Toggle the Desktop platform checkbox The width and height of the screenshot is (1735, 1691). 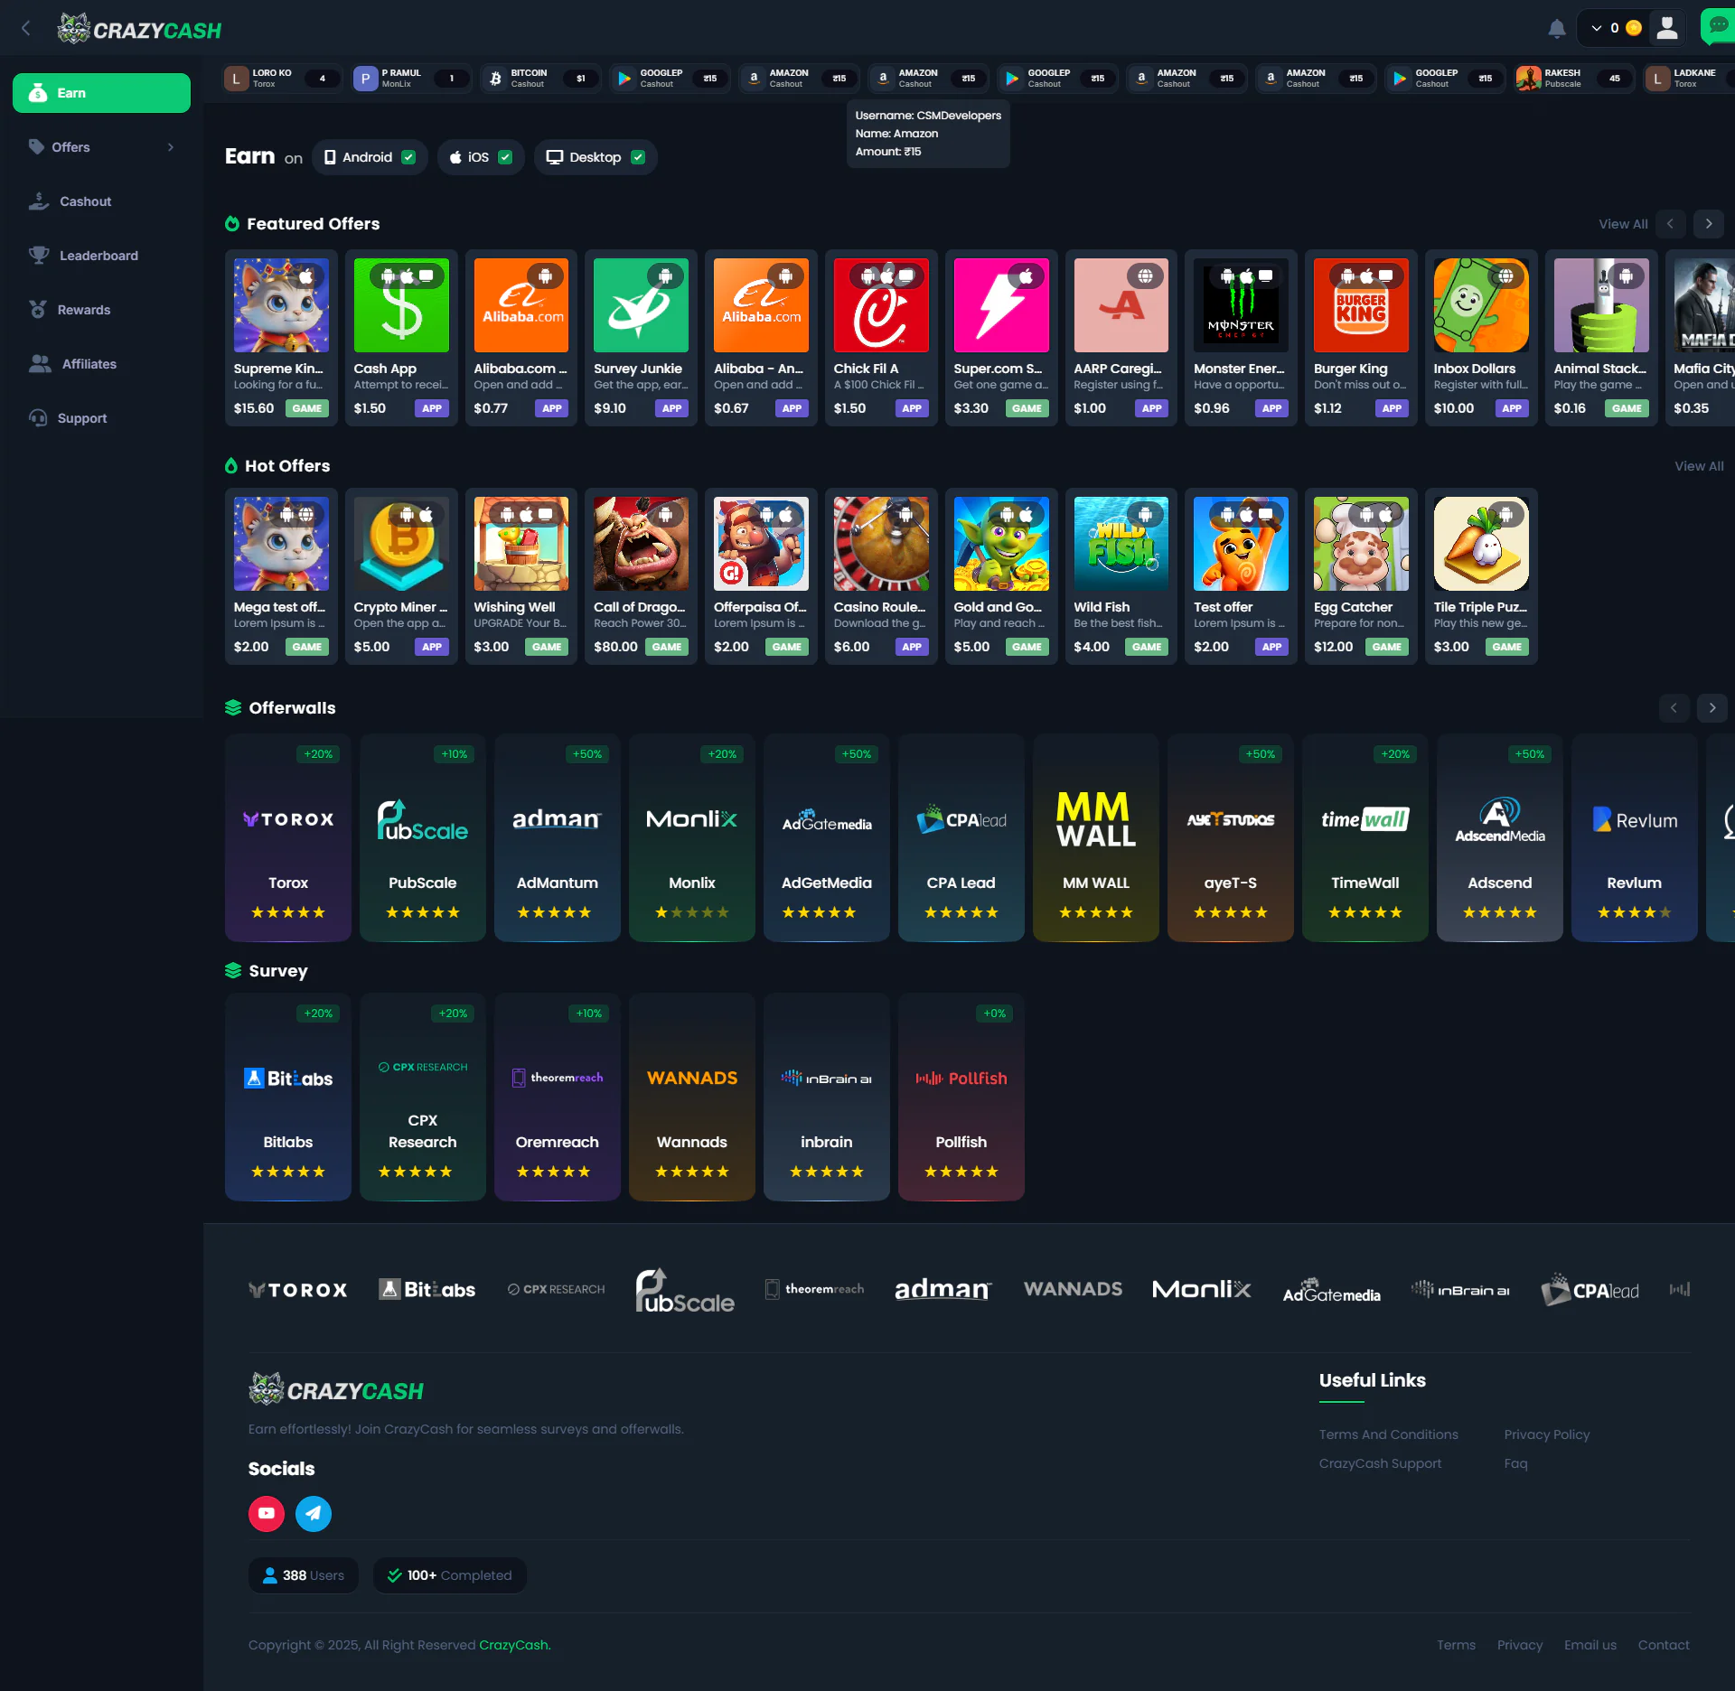[x=638, y=157]
